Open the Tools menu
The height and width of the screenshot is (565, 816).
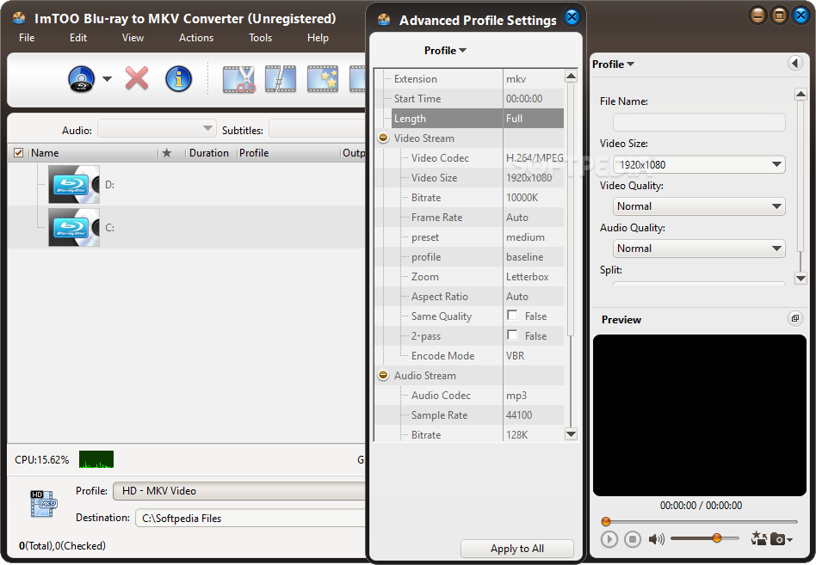click(260, 38)
